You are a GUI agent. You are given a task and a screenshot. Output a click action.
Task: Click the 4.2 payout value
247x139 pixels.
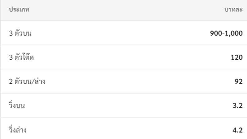click(x=237, y=130)
